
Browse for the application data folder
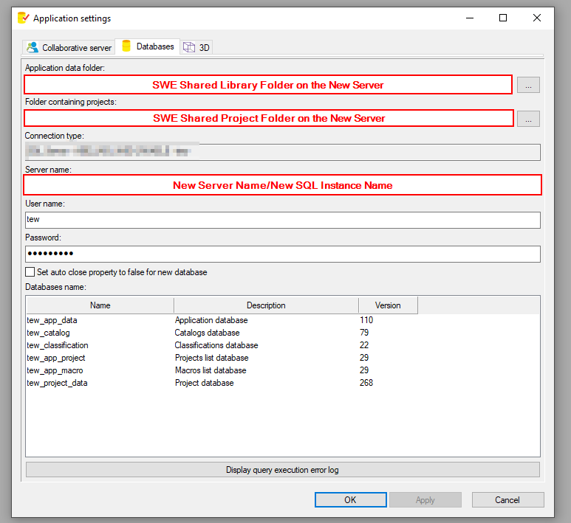(528, 86)
